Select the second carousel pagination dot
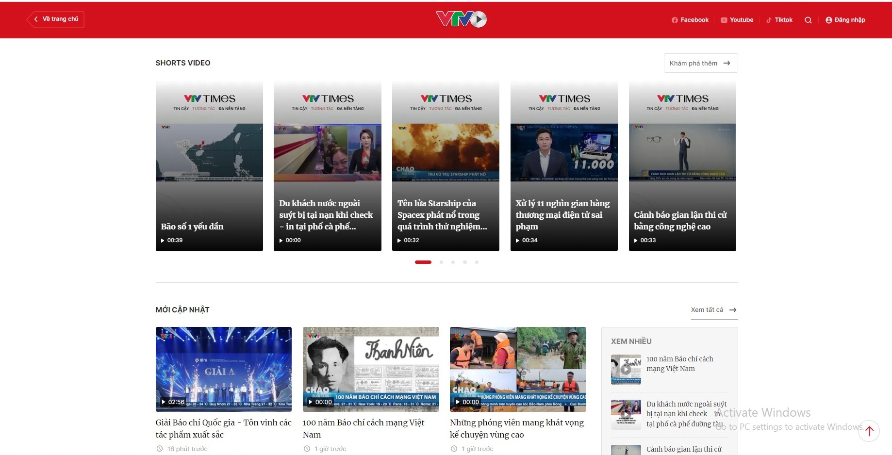The width and height of the screenshot is (892, 455). (x=441, y=262)
